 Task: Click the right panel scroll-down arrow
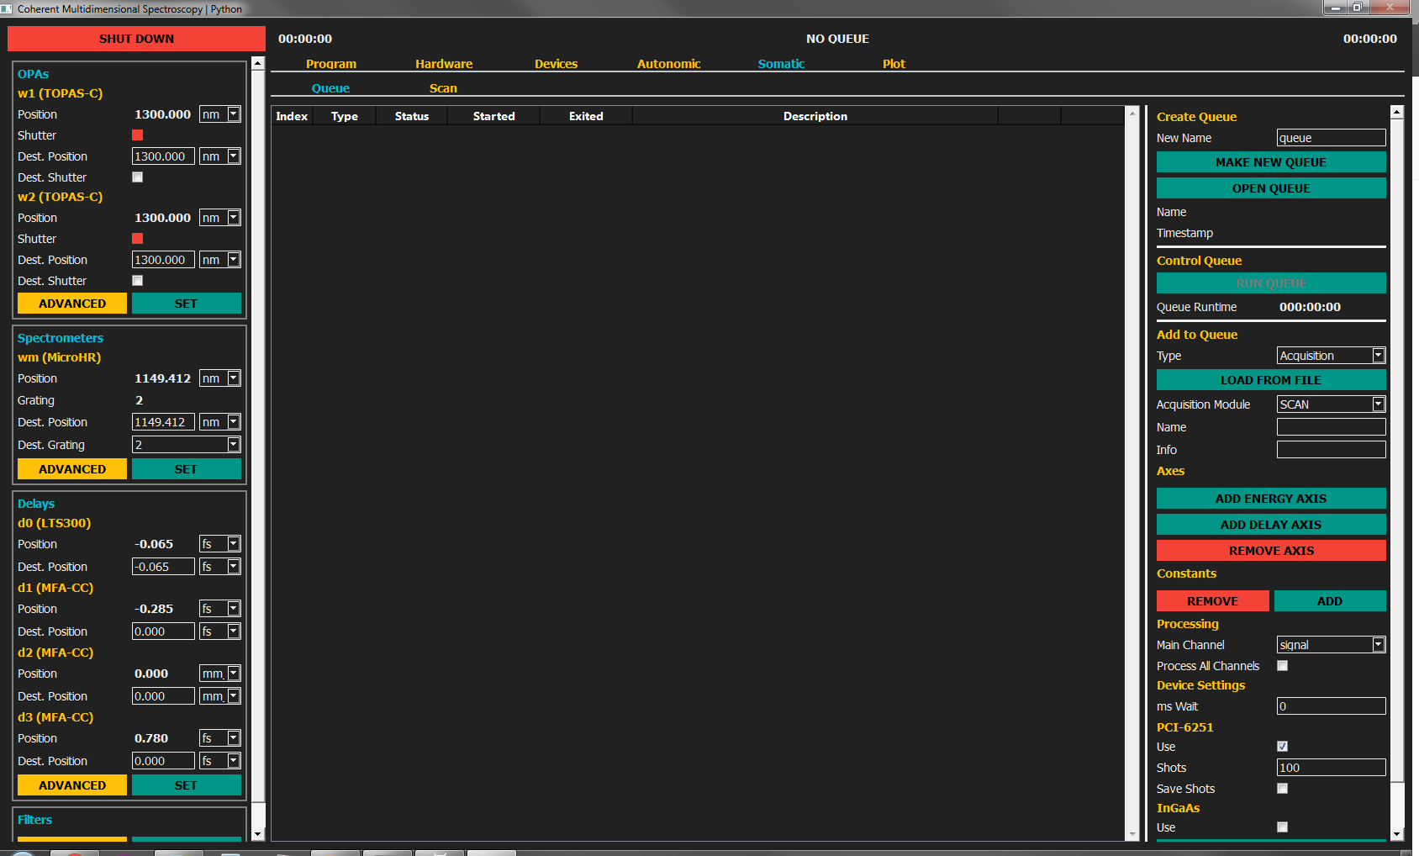pos(1396,834)
